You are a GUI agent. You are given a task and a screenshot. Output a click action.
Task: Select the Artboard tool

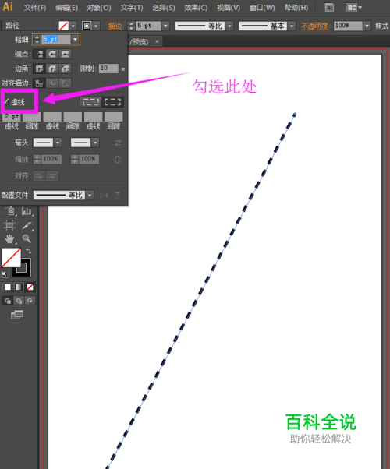coord(9,225)
